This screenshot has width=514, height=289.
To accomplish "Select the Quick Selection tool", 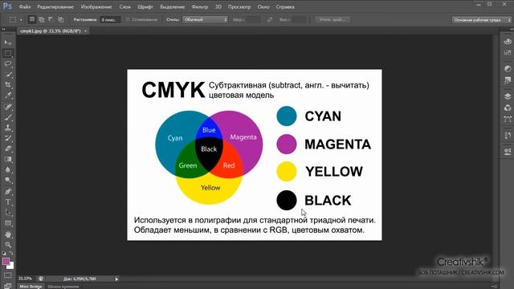I will (8, 75).
